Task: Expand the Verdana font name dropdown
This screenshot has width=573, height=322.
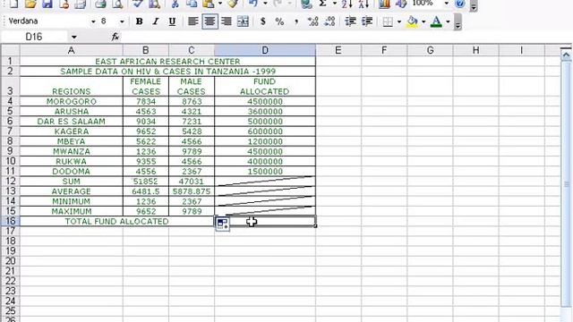Action: pyautogui.click(x=93, y=21)
